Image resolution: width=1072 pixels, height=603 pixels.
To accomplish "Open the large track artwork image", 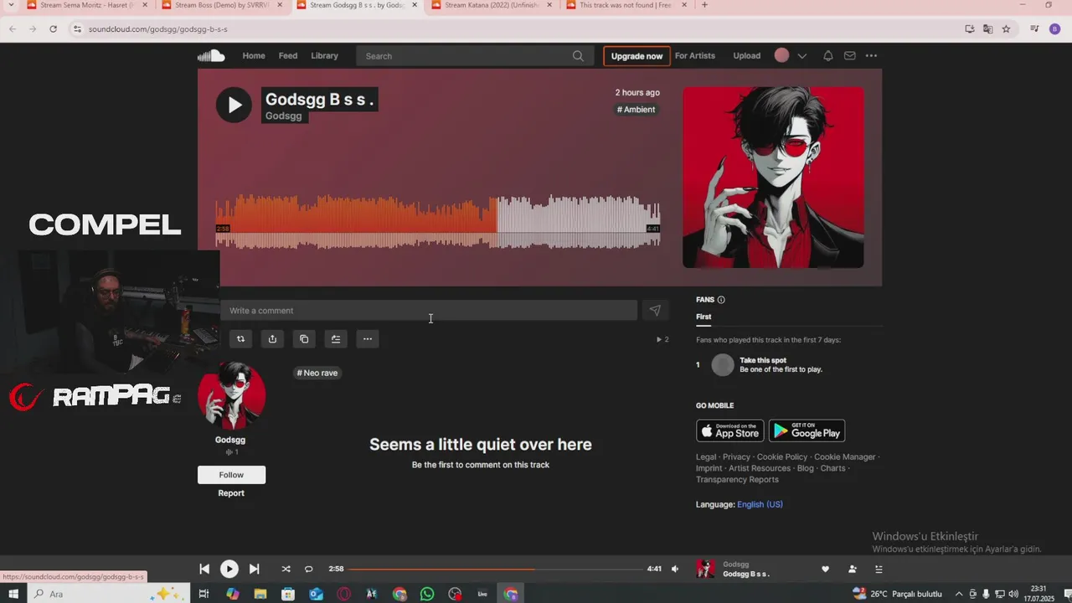I will tap(773, 178).
